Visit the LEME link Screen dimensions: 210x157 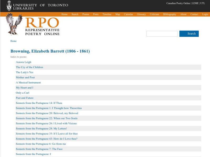click(195, 3)
